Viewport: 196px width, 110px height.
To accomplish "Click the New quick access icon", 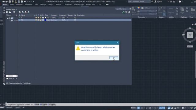I will (3, 2).
